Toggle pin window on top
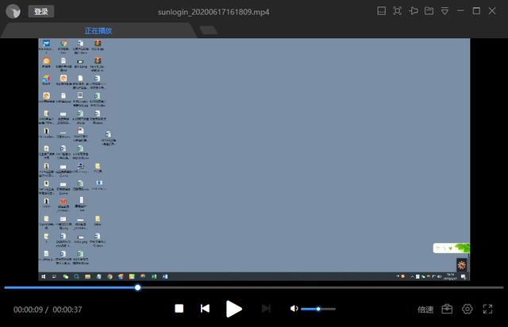The image size is (508, 327). [414, 11]
